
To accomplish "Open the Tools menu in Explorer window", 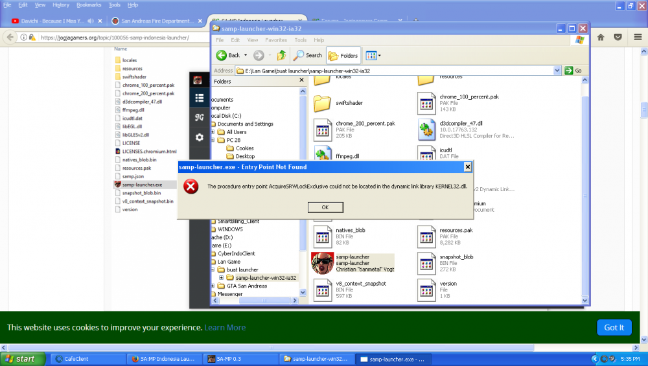I will coord(301,40).
